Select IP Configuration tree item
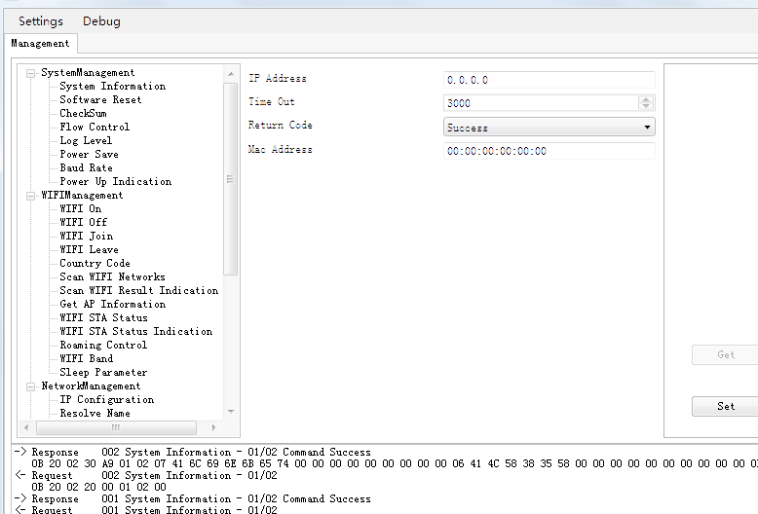This screenshot has height=514, width=758. click(x=107, y=399)
